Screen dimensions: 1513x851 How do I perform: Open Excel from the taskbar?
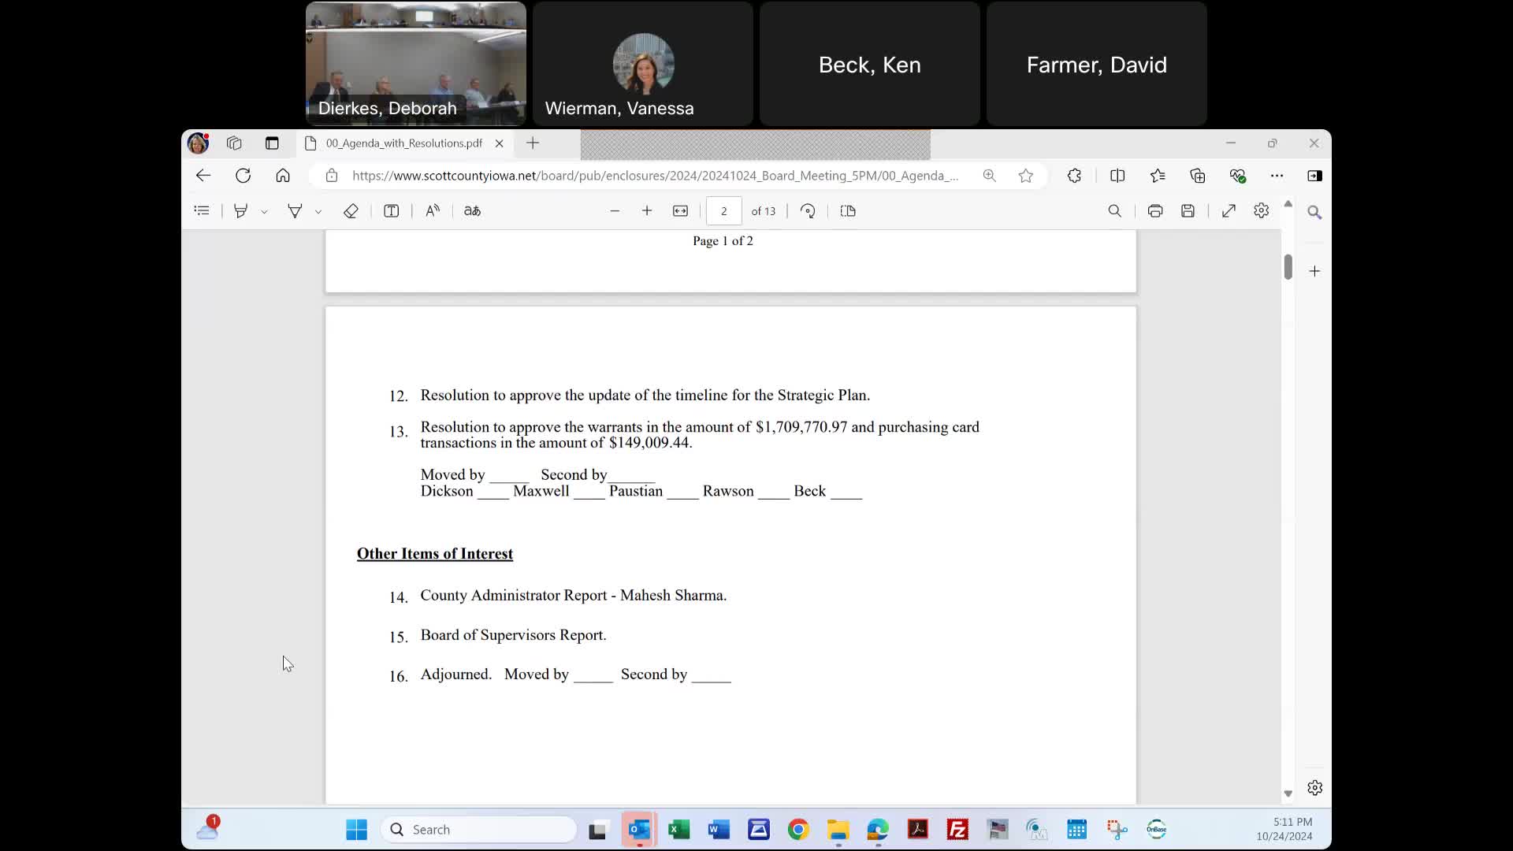(678, 829)
